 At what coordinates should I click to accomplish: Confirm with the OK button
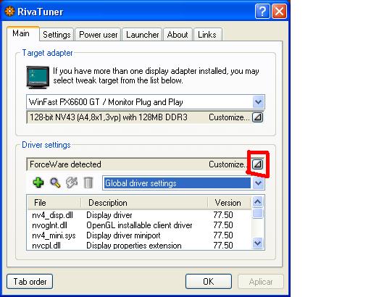click(x=209, y=282)
